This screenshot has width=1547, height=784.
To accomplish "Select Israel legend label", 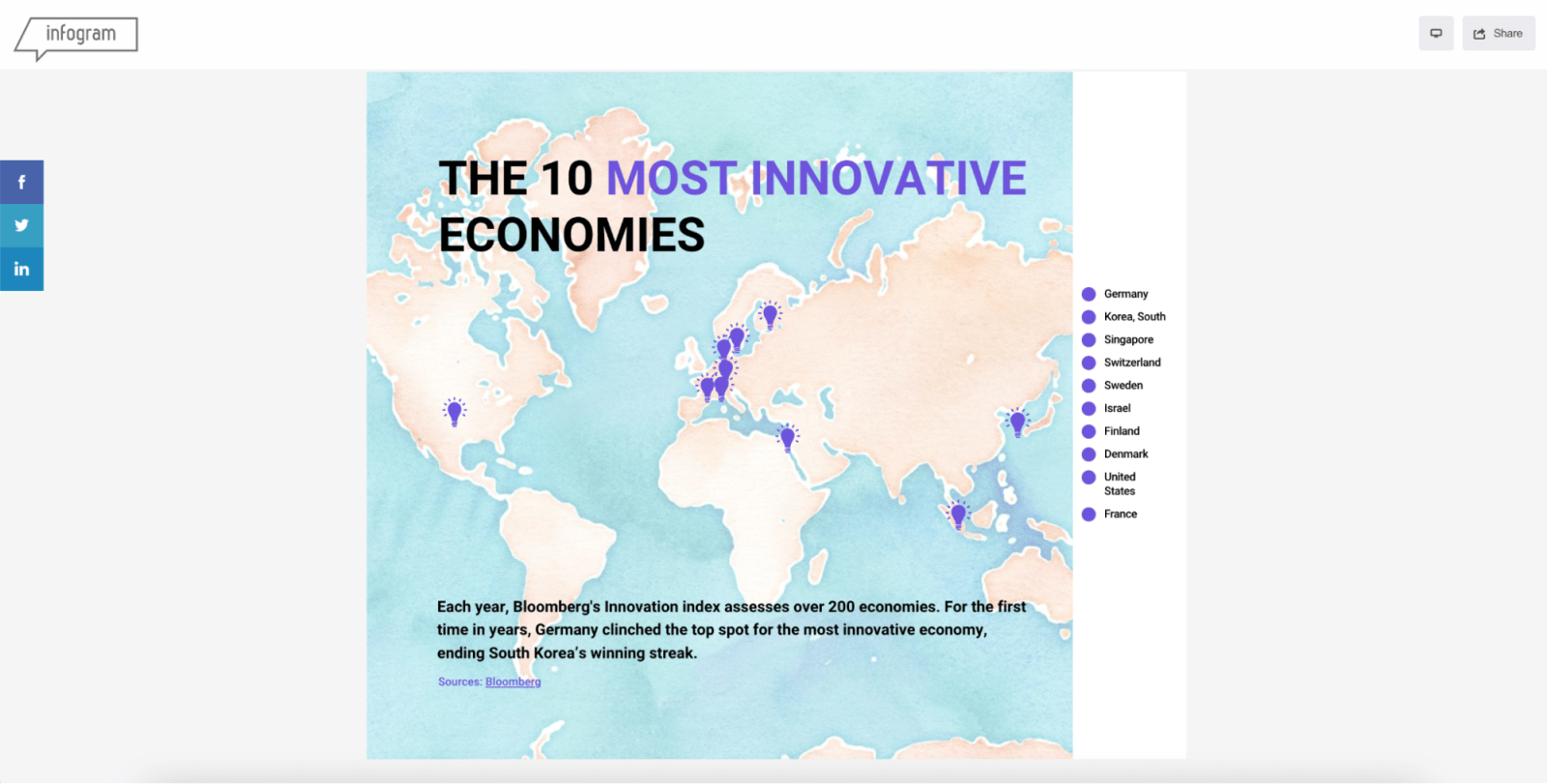I will click(x=1117, y=409).
